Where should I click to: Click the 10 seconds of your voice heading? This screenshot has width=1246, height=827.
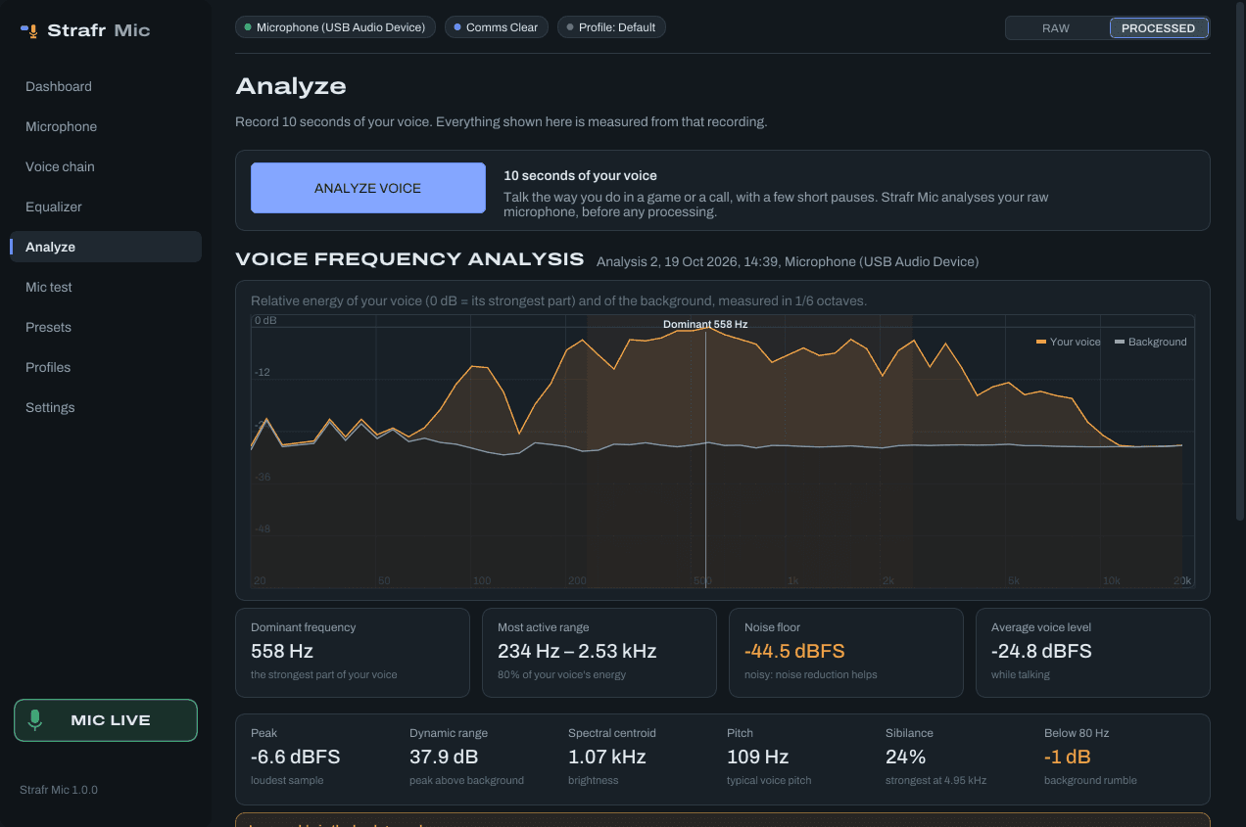click(x=580, y=176)
